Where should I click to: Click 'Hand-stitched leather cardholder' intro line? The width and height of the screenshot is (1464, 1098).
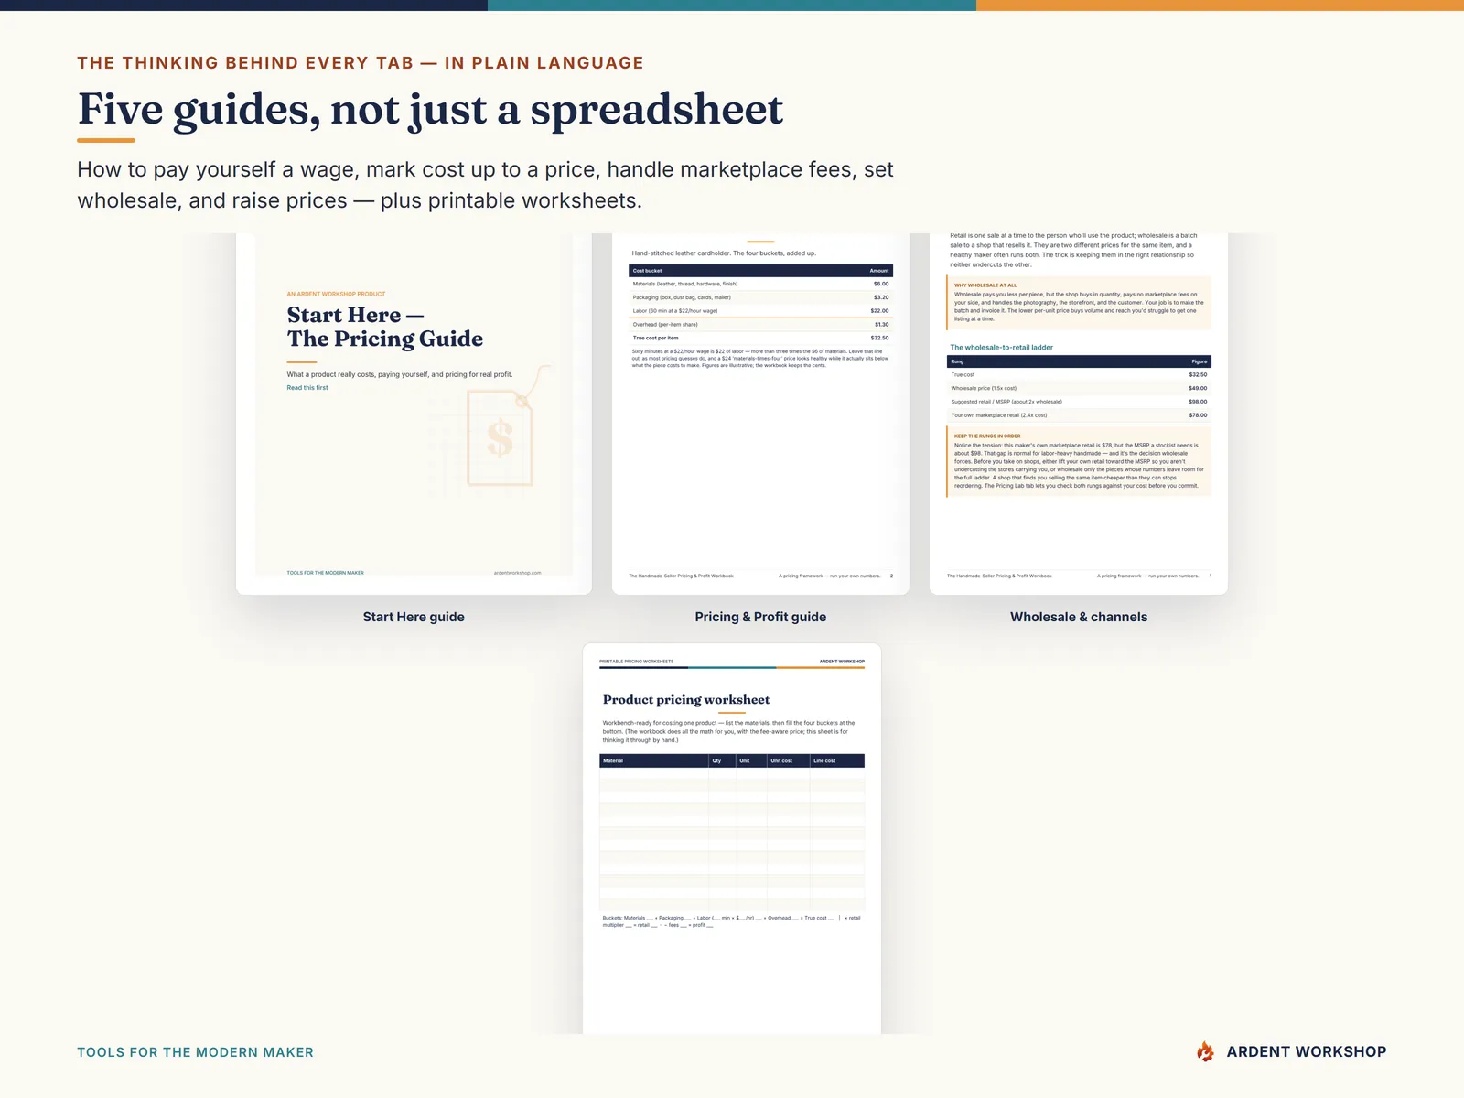(x=724, y=253)
